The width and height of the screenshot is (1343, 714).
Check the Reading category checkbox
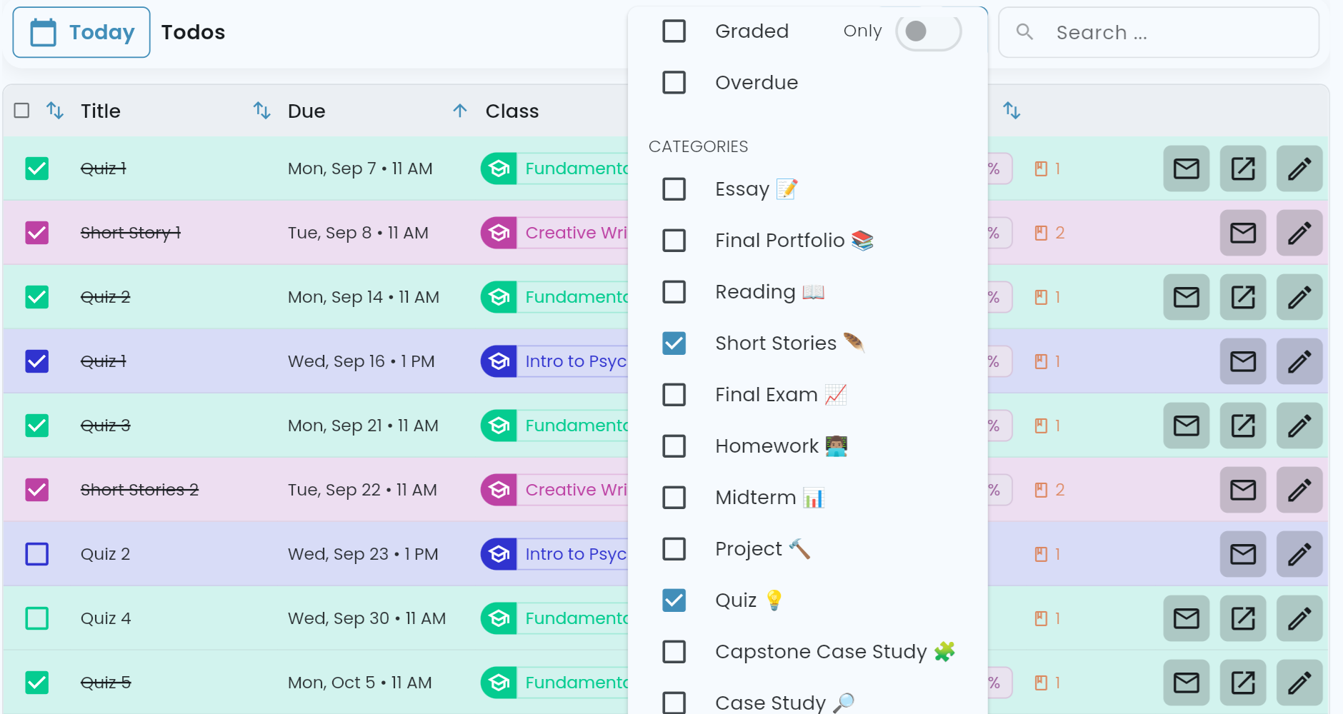coord(674,292)
